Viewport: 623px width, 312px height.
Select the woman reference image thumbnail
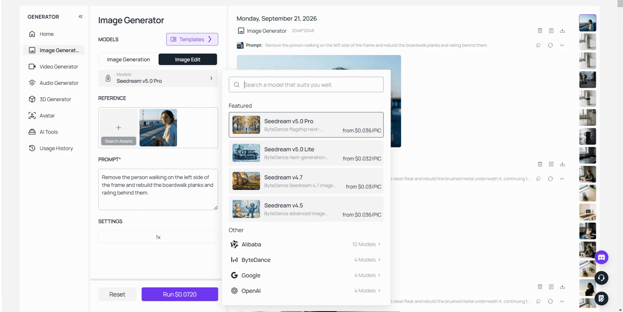(158, 128)
